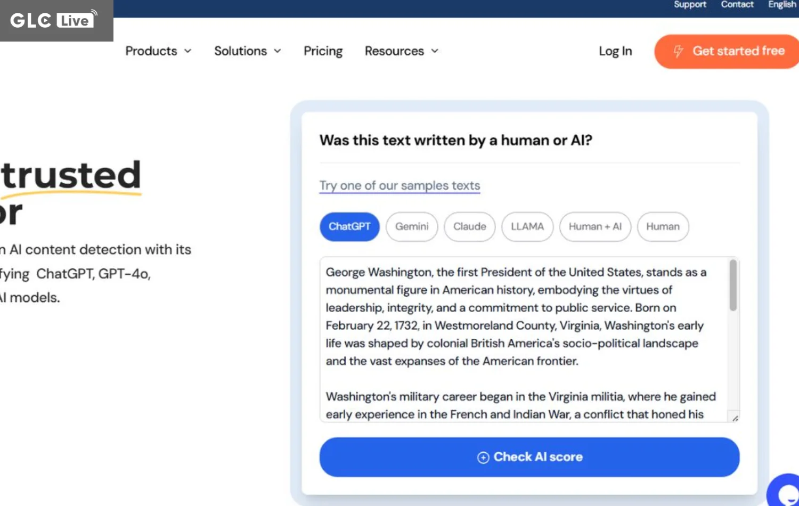Open the Solutions menu
The height and width of the screenshot is (506, 799).
[x=248, y=51]
